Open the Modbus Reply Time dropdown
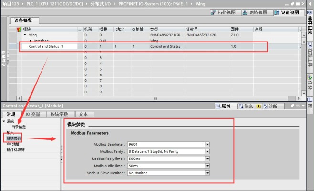Screen dimensions: 314x191 coord(207,159)
